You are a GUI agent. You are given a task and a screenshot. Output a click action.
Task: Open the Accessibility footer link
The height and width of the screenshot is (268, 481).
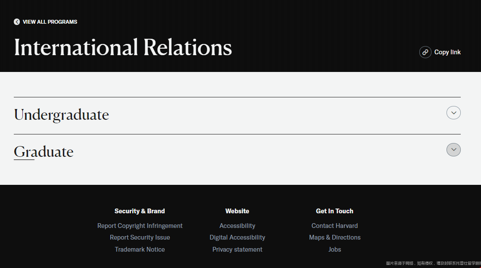coord(237,226)
